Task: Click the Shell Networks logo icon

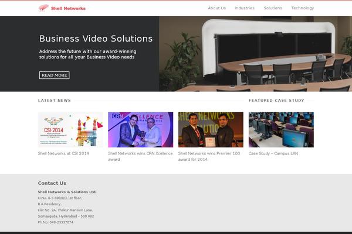Action: [43, 8]
